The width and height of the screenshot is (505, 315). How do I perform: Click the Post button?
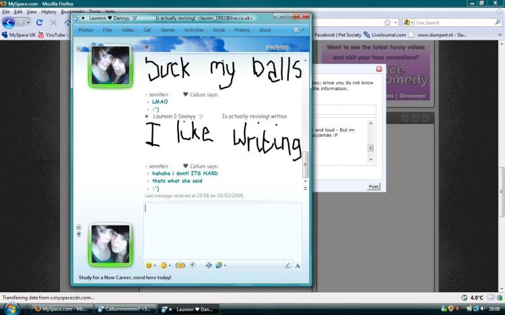pos(374,186)
